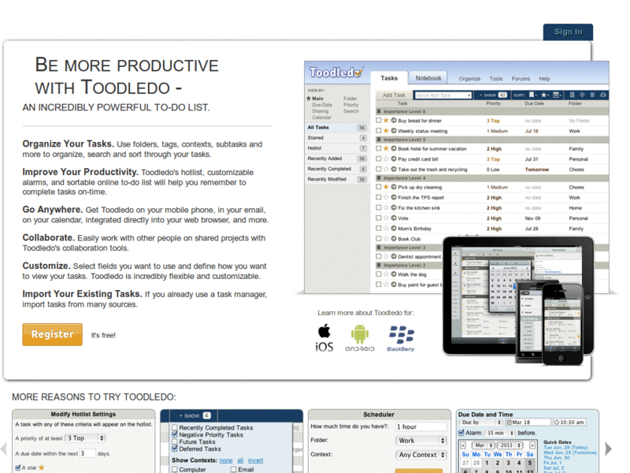
Task: Switch to the Notebook tab
Action: [x=428, y=78]
